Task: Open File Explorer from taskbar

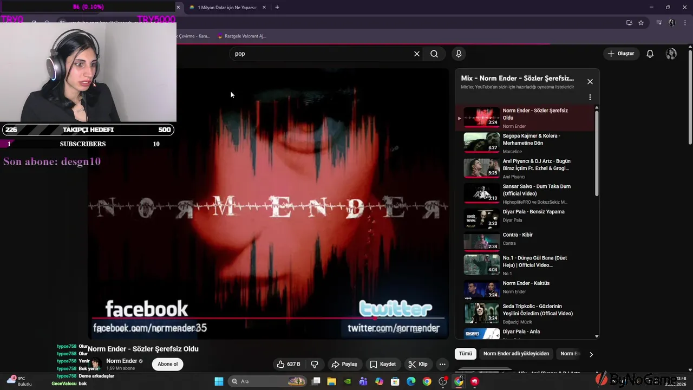Action: (332, 381)
